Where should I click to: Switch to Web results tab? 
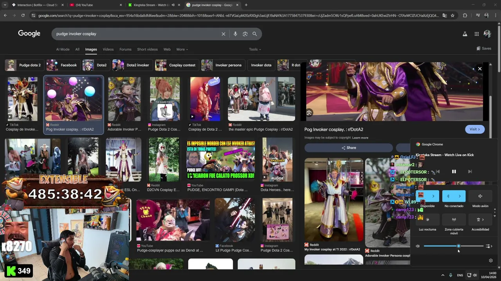(167, 50)
